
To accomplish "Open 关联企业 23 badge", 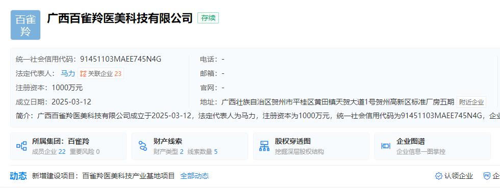I will (101, 73).
